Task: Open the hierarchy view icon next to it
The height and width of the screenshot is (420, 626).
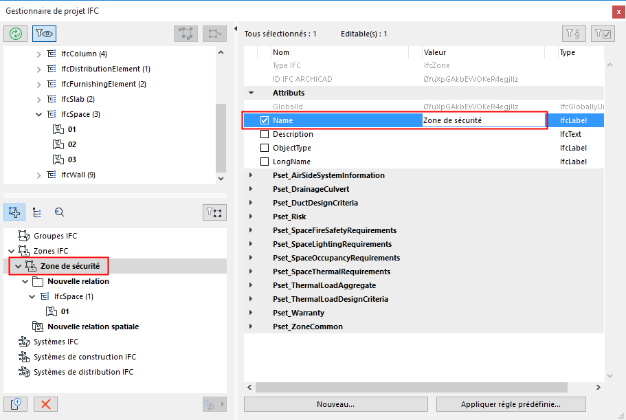Action: pyautogui.click(x=37, y=212)
